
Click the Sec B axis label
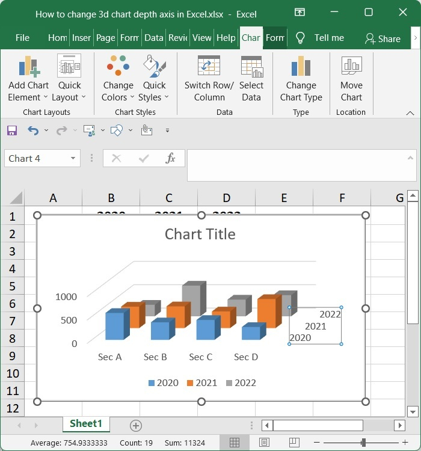[x=155, y=357]
